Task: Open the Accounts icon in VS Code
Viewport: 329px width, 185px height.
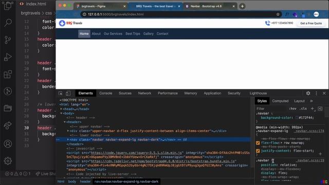Action: point(8,144)
